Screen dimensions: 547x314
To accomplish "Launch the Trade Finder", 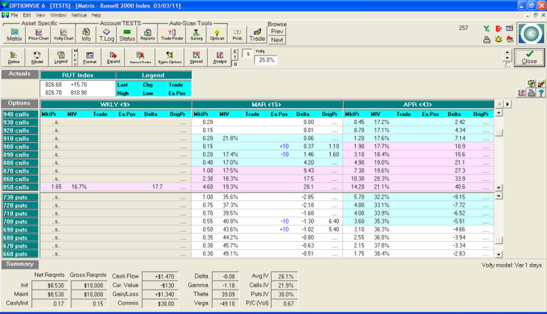I will (172, 35).
